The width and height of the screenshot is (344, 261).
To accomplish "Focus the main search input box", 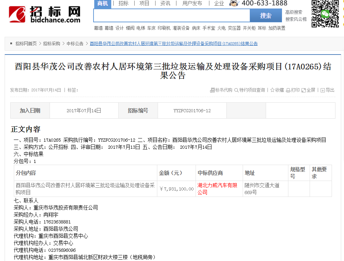I will pos(172,15).
